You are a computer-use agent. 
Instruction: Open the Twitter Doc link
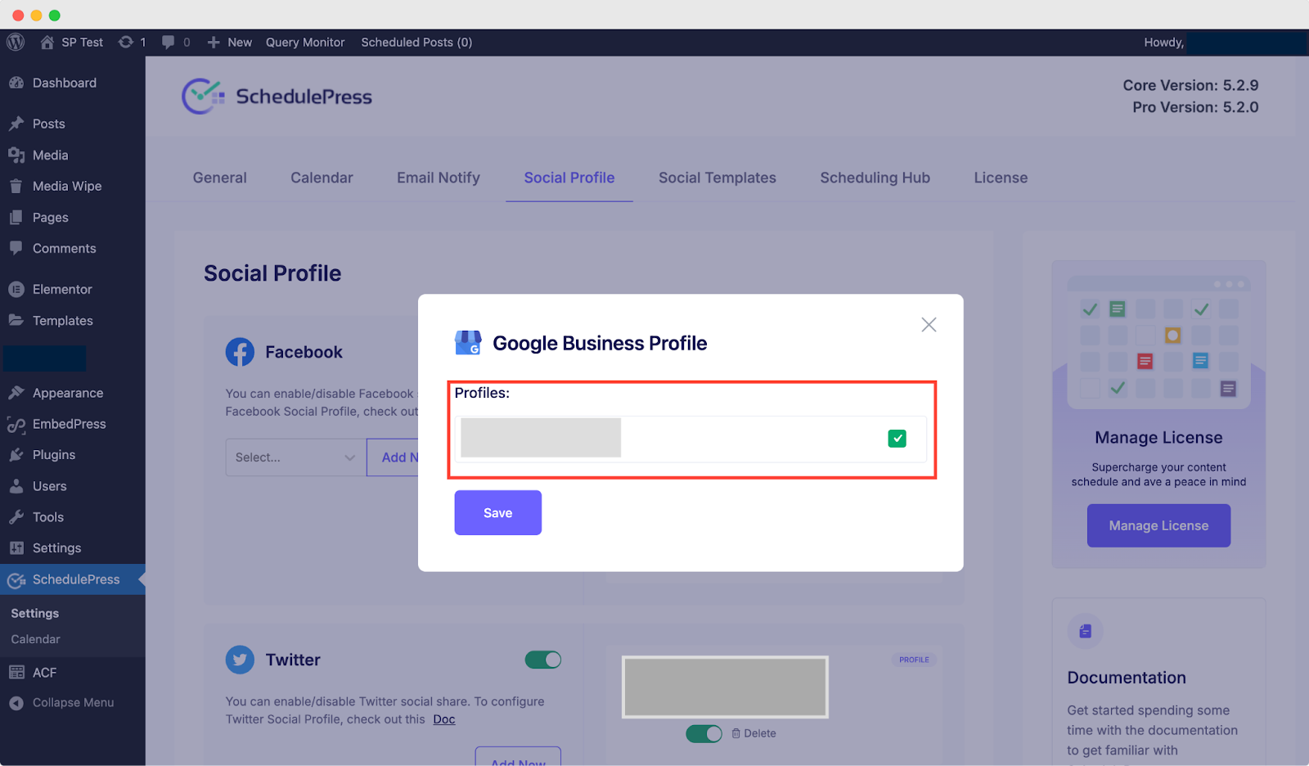click(444, 719)
